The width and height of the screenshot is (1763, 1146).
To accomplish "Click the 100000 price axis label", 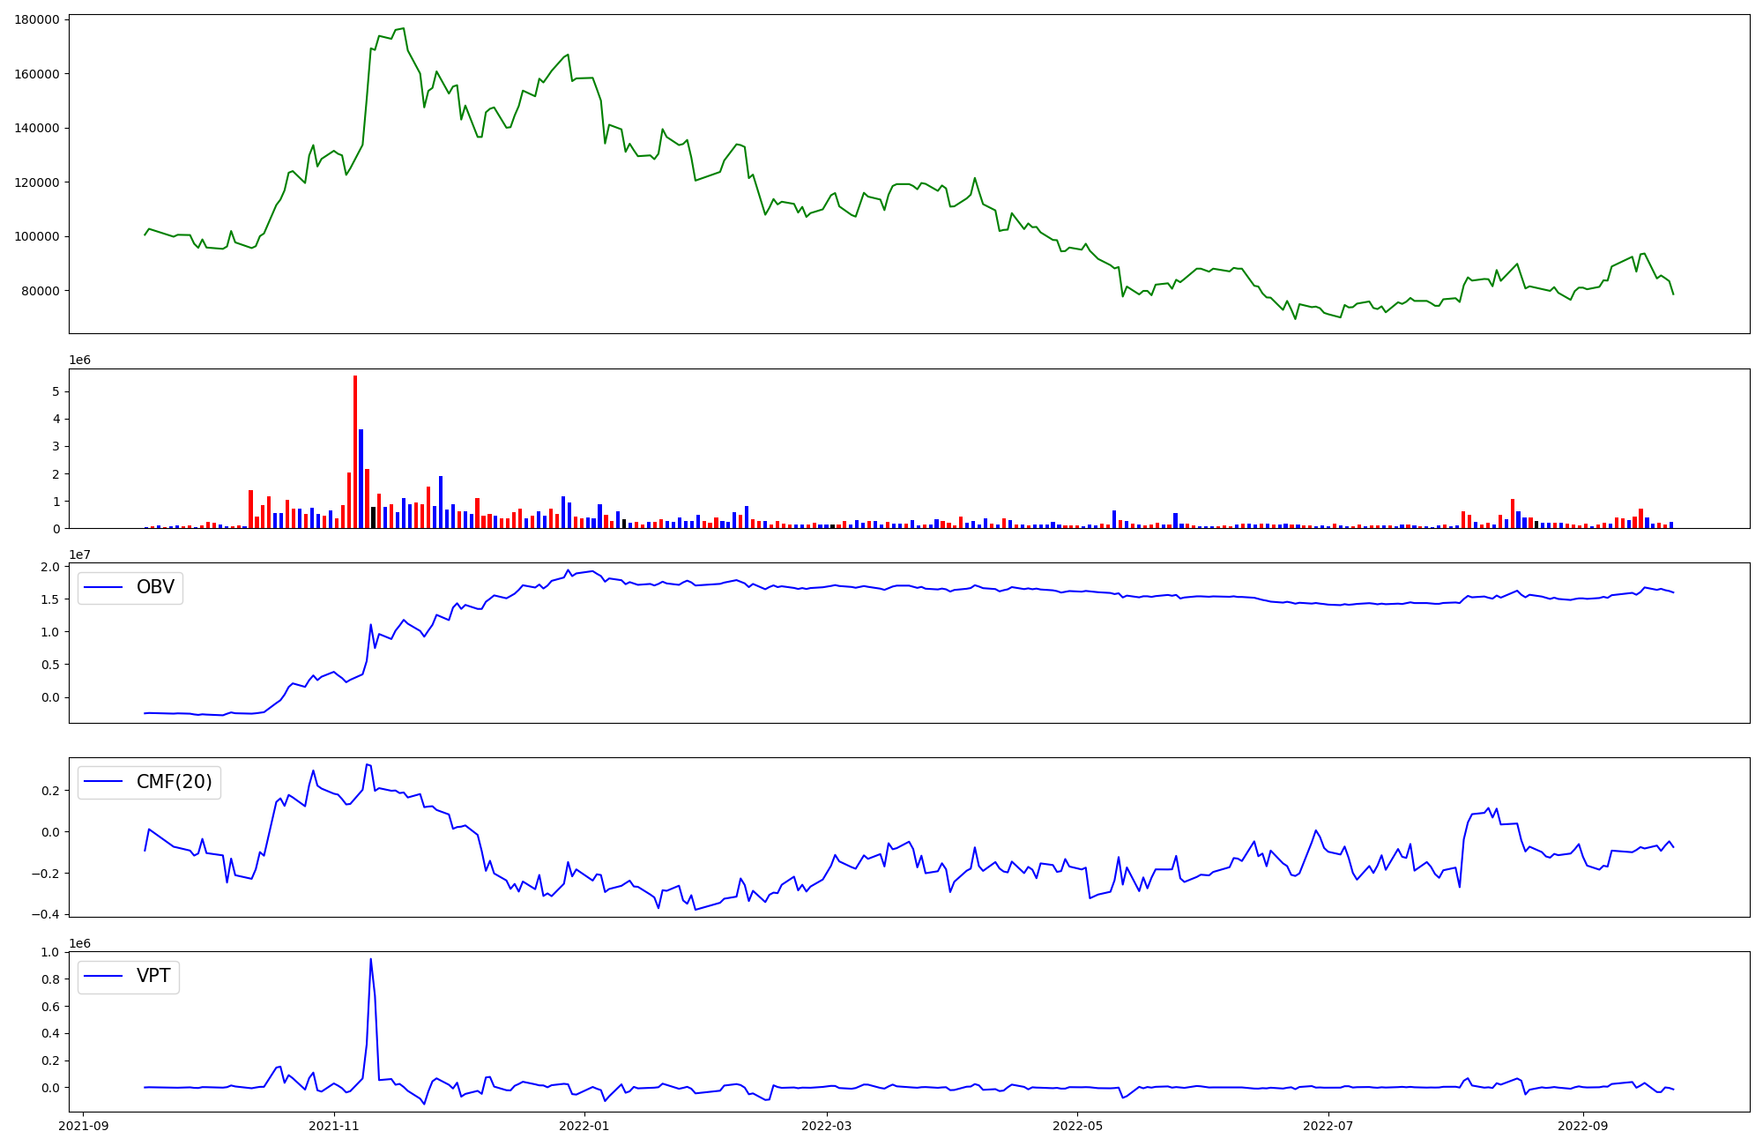I will tap(37, 237).
